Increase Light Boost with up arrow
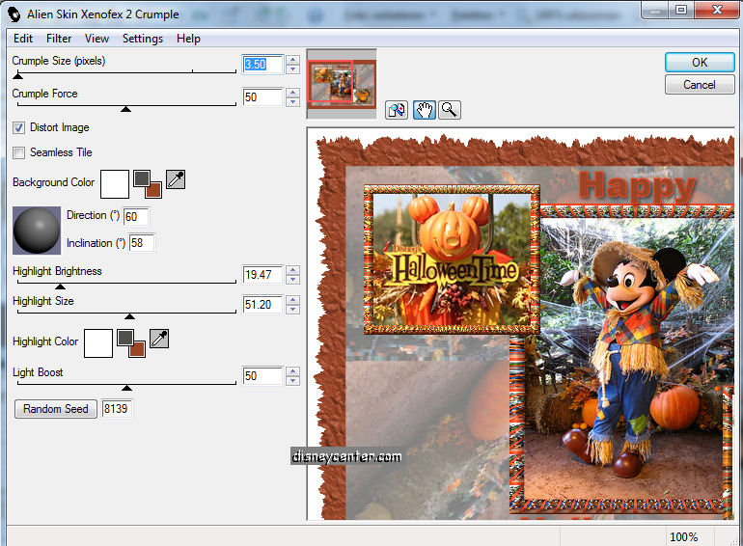Screen dimensions: 743x546 point(292,371)
